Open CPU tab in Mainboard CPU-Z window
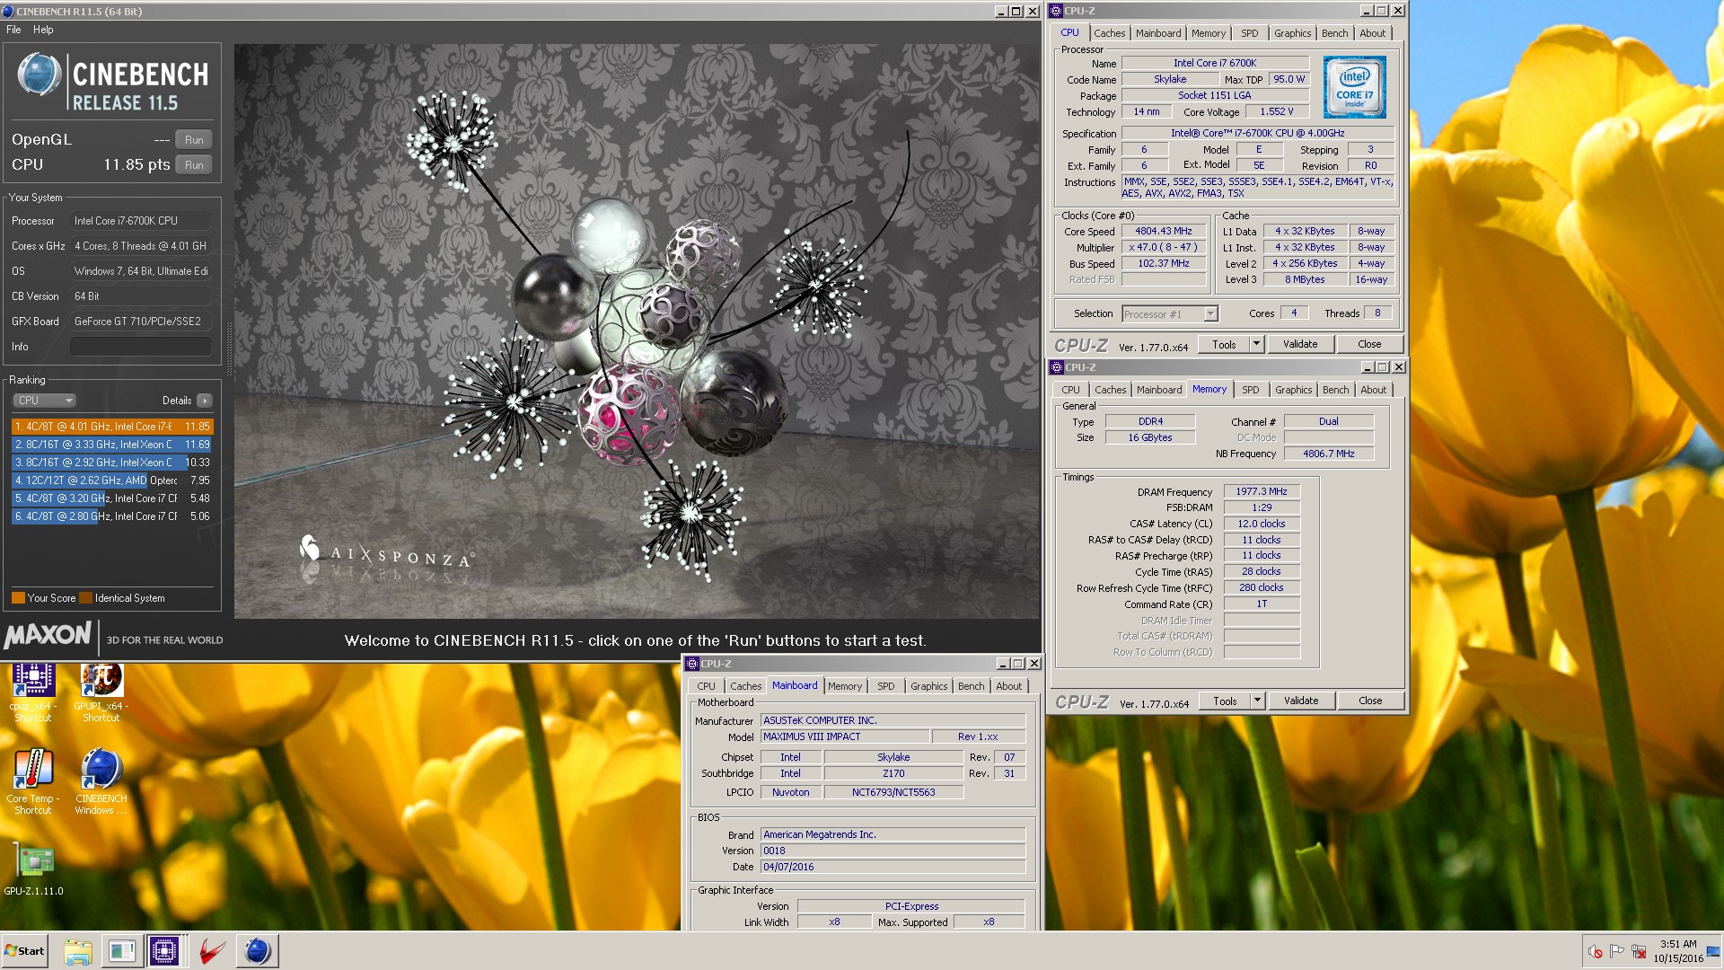The width and height of the screenshot is (1724, 970). point(706,686)
